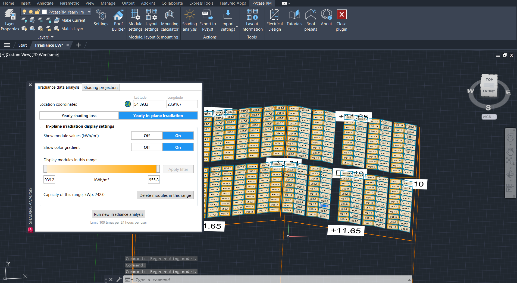Select Yearly in-plane irradiation view
The width and height of the screenshot is (517, 283).
[x=158, y=115]
